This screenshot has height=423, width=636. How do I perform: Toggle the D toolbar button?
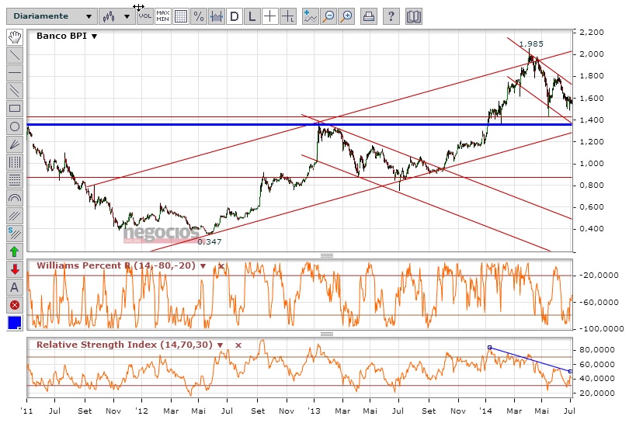coord(234,16)
